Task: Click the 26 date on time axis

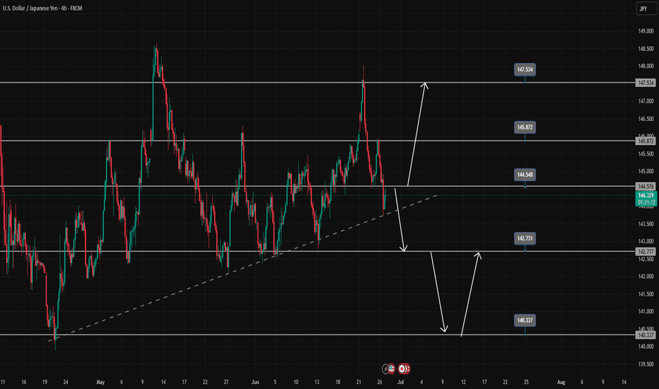Action: tap(380, 382)
